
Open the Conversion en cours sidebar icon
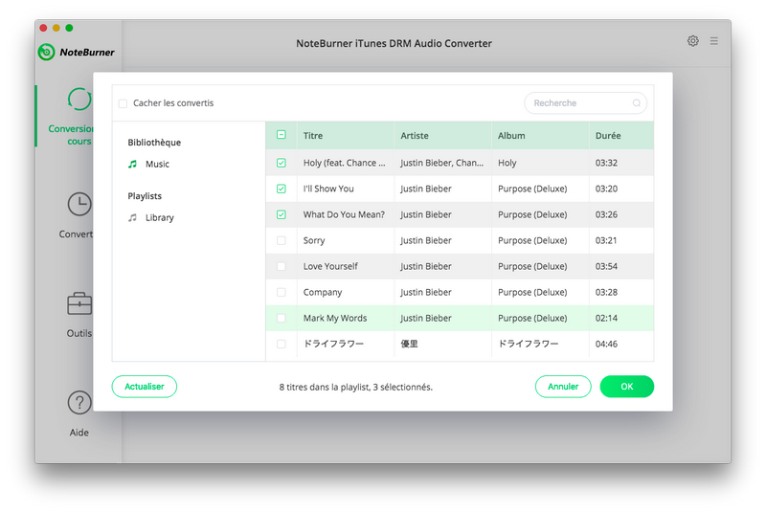click(x=79, y=100)
